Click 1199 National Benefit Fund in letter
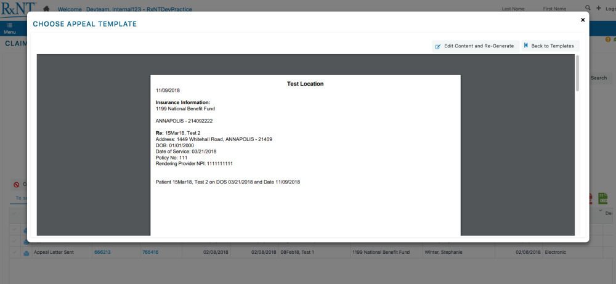This screenshot has height=284, width=616. (185, 109)
